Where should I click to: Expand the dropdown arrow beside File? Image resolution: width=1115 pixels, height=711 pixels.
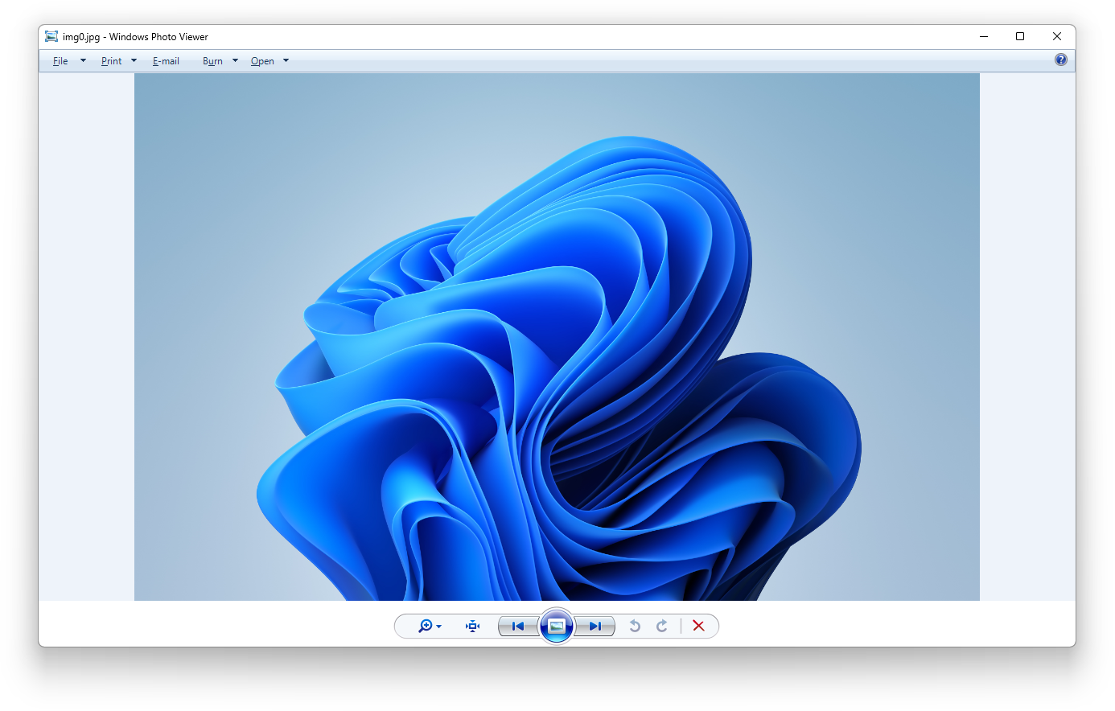[83, 61]
